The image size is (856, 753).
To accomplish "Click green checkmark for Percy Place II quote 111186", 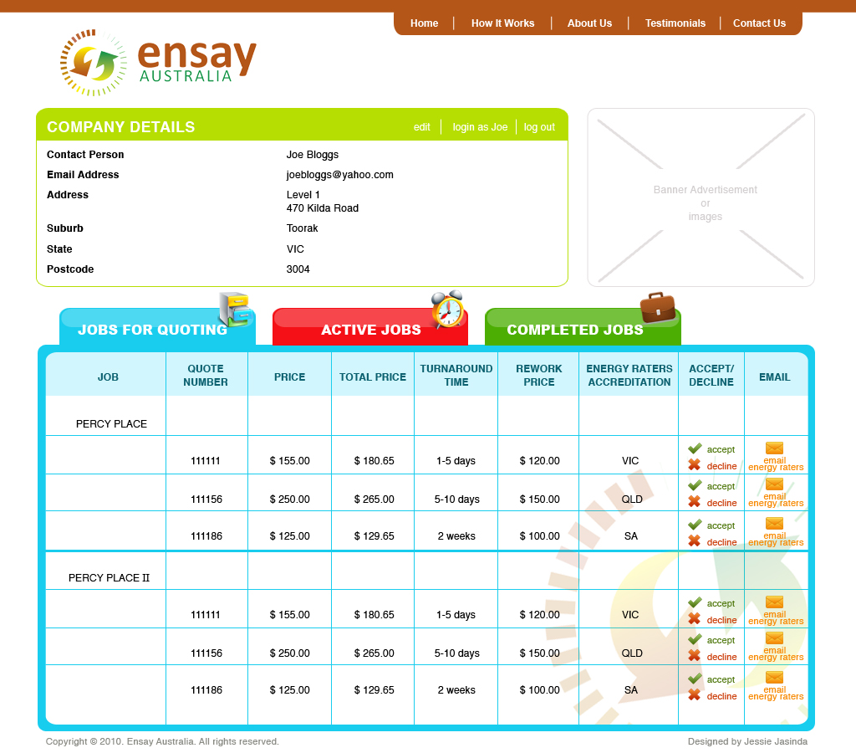I will click(695, 679).
